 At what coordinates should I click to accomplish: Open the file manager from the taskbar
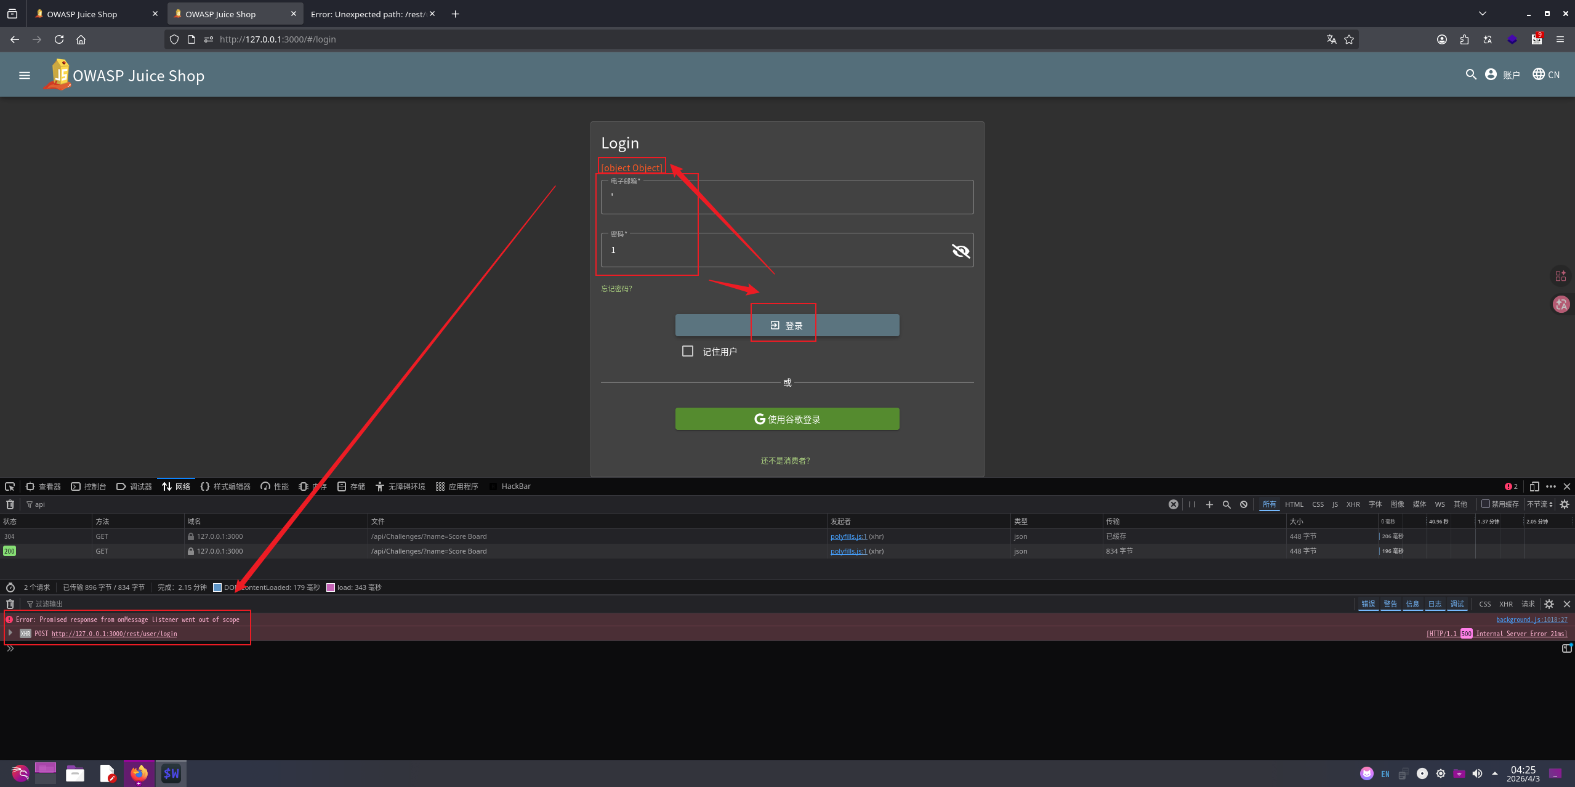[x=75, y=773]
